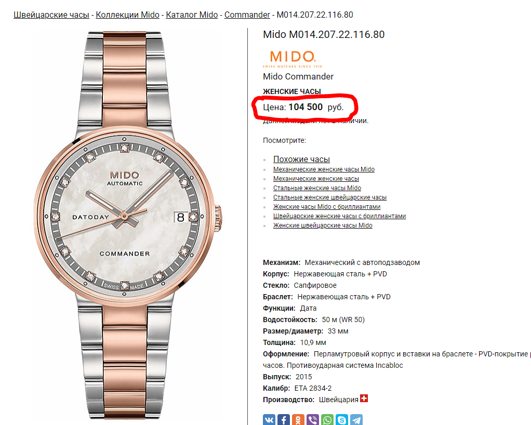Share through the Viber icon
531x425 pixels.
313,420
